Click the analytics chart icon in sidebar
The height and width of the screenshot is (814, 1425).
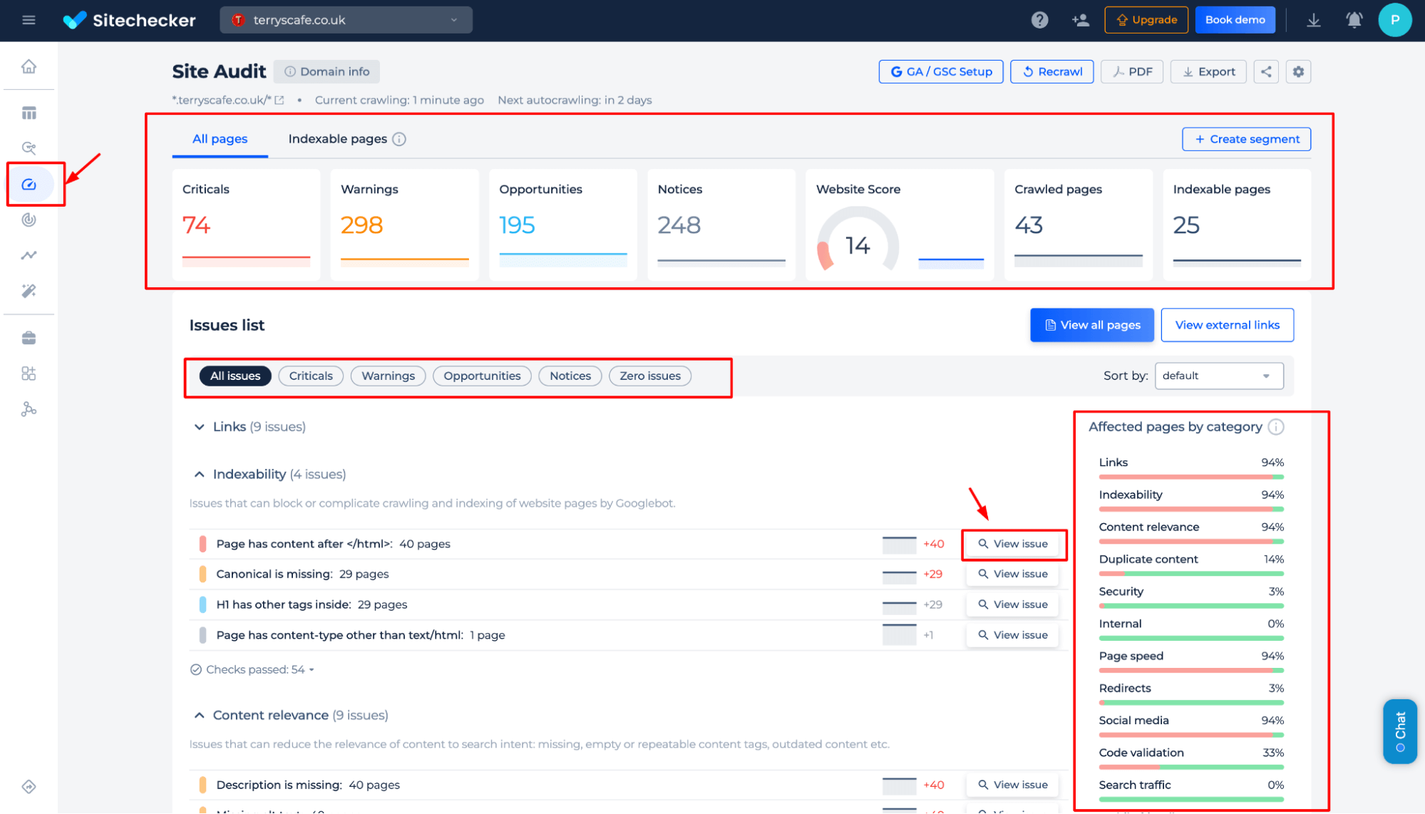point(29,257)
